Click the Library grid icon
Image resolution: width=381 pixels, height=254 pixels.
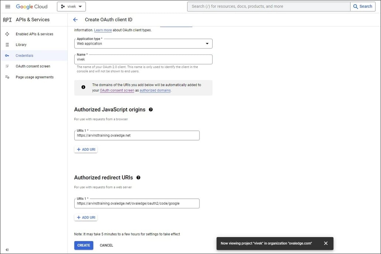coord(7,45)
